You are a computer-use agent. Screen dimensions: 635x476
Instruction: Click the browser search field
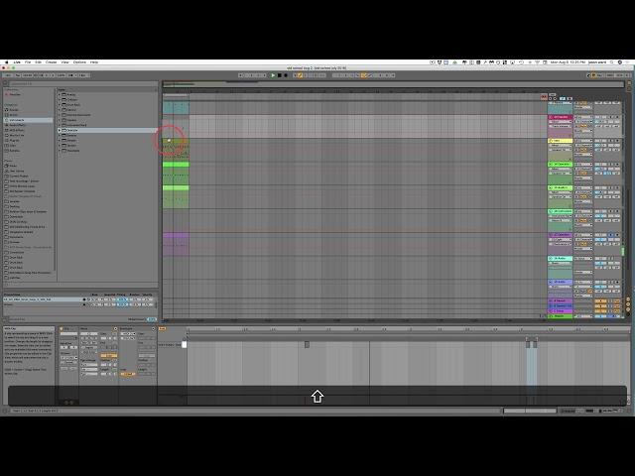pos(81,83)
